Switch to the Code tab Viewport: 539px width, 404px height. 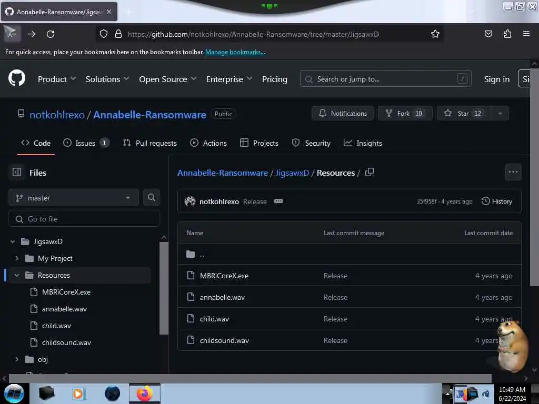(36, 143)
